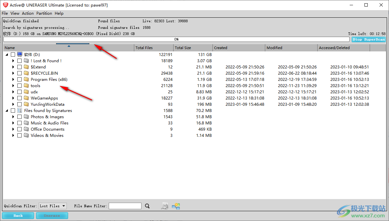Click the $RECYCLE.BIN folder icon
The image size is (389, 221).
point(26,73)
